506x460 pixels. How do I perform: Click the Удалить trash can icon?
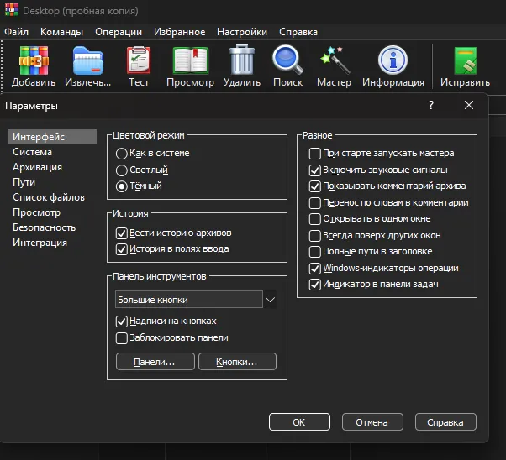(242, 60)
